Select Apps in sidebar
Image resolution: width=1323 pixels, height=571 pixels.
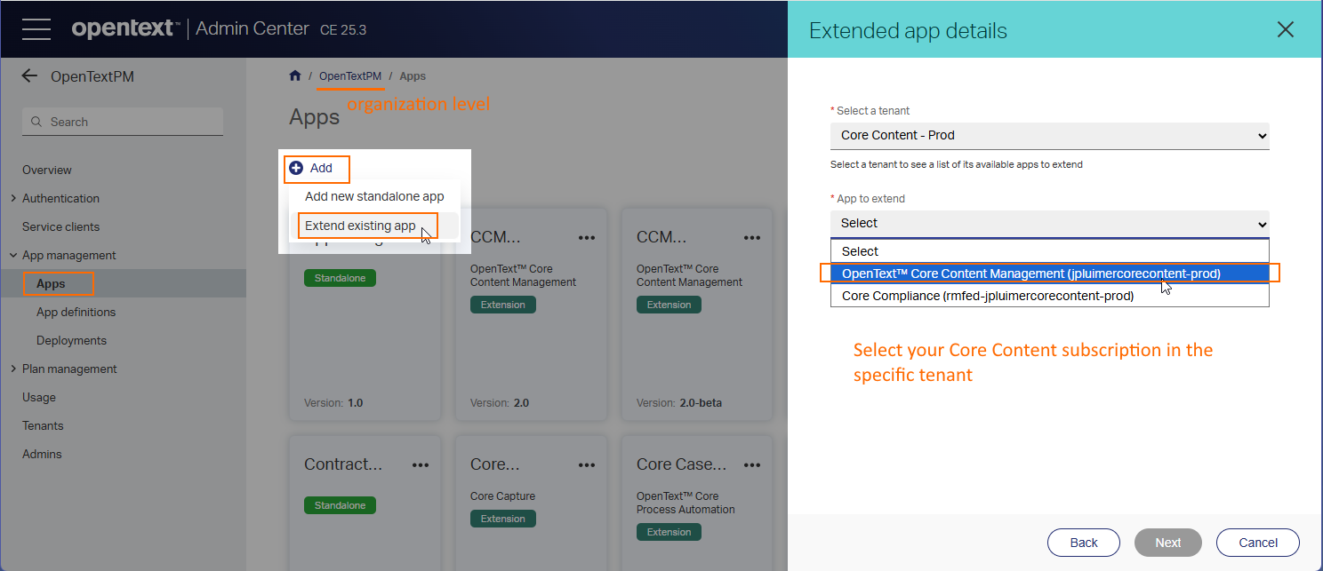point(52,284)
